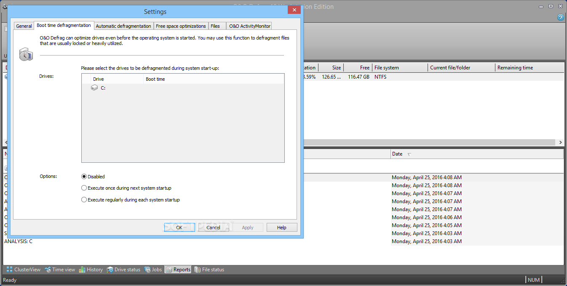Open Help from the Settings dialog

click(x=282, y=228)
